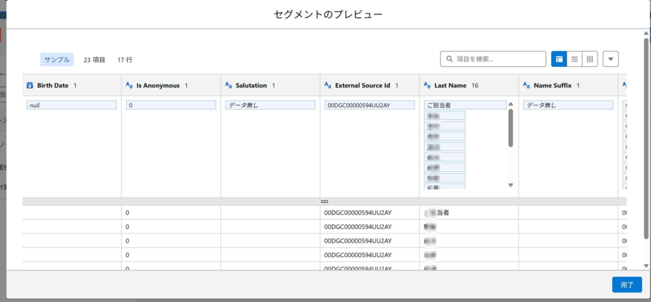Screen dimensions: 651x302
Task: Select the 00DGC00000594UU2AY value chip
Action: (369, 105)
